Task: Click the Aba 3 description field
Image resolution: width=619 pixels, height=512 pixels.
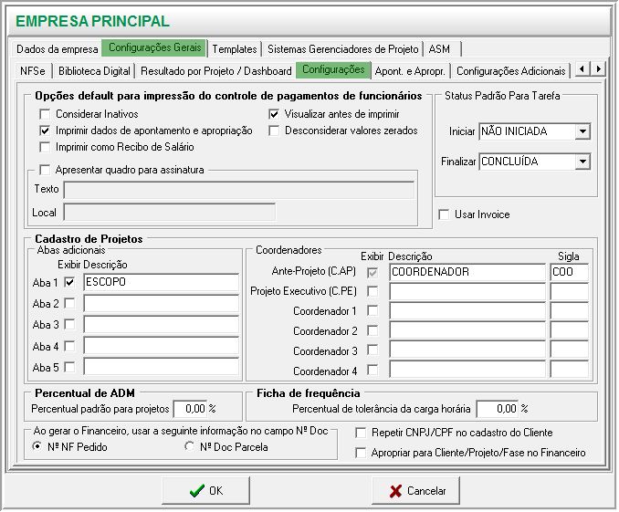Action: pyautogui.click(x=161, y=325)
